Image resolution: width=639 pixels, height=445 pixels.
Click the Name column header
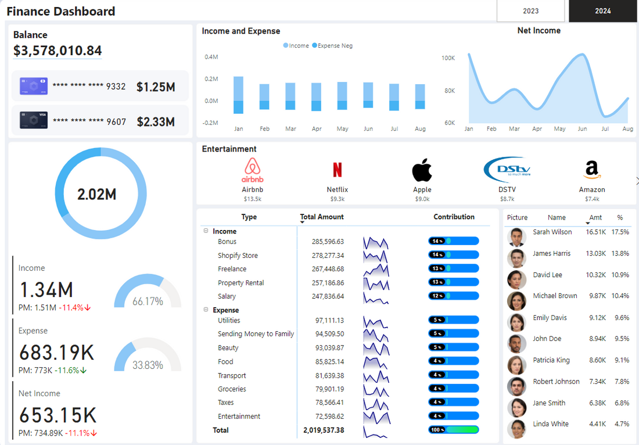557,218
